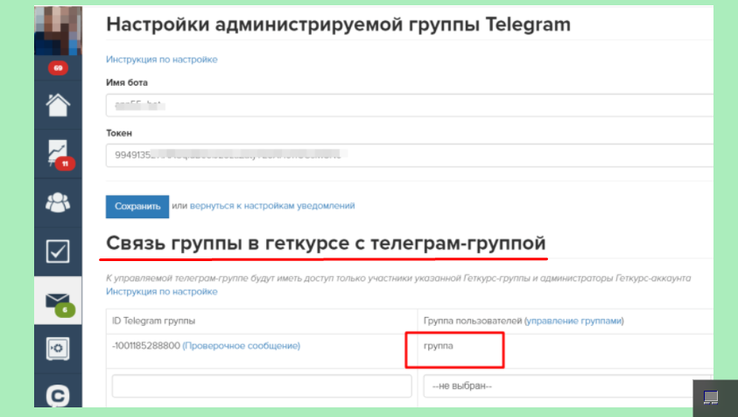Click the Проверочное сообщение link
The width and height of the screenshot is (738, 417).
[241, 346]
